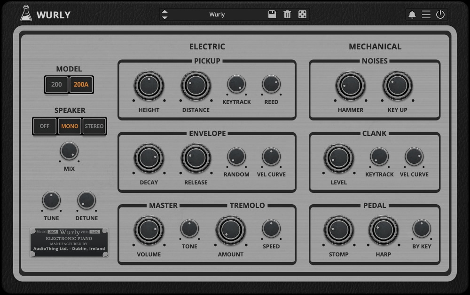Screen dimensions: 470x295
Task: Open notifications via the bell icon
Action: pos(412,15)
